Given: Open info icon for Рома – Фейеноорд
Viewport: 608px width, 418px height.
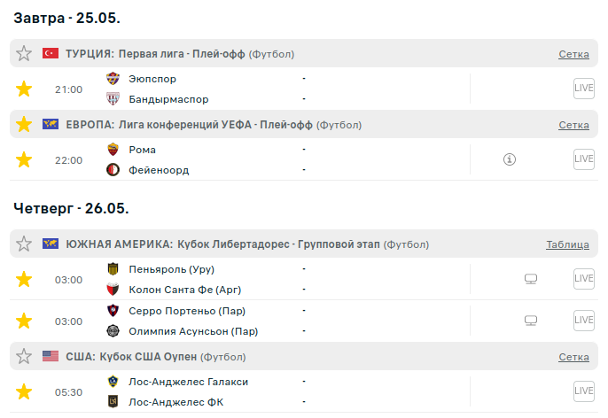Looking at the screenshot, I should tap(510, 160).
